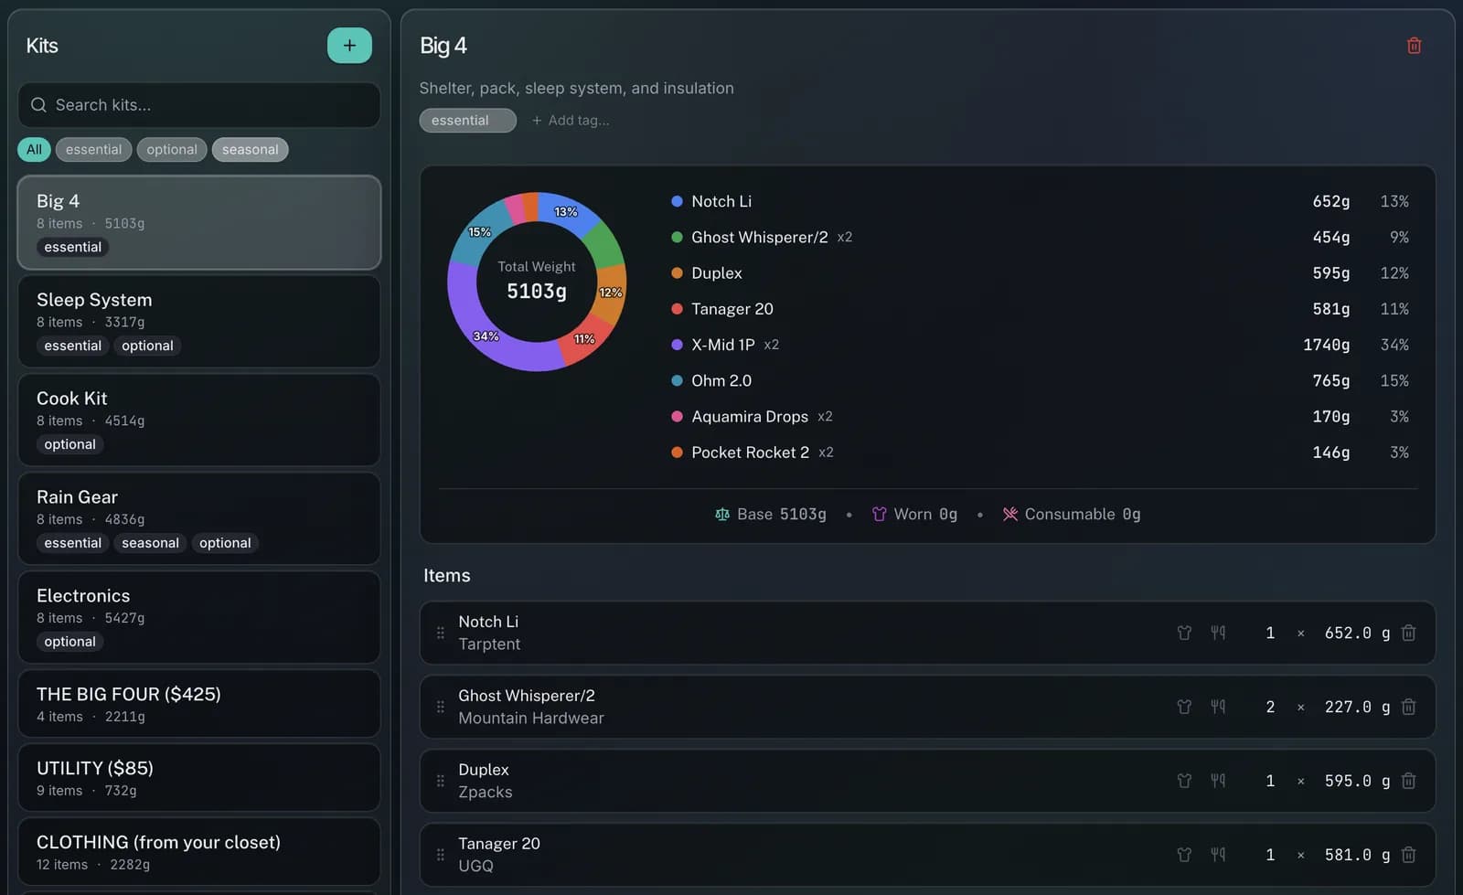The height and width of the screenshot is (895, 1463).
Task: Click Add tag input
Action: click(x=578, y=121)
